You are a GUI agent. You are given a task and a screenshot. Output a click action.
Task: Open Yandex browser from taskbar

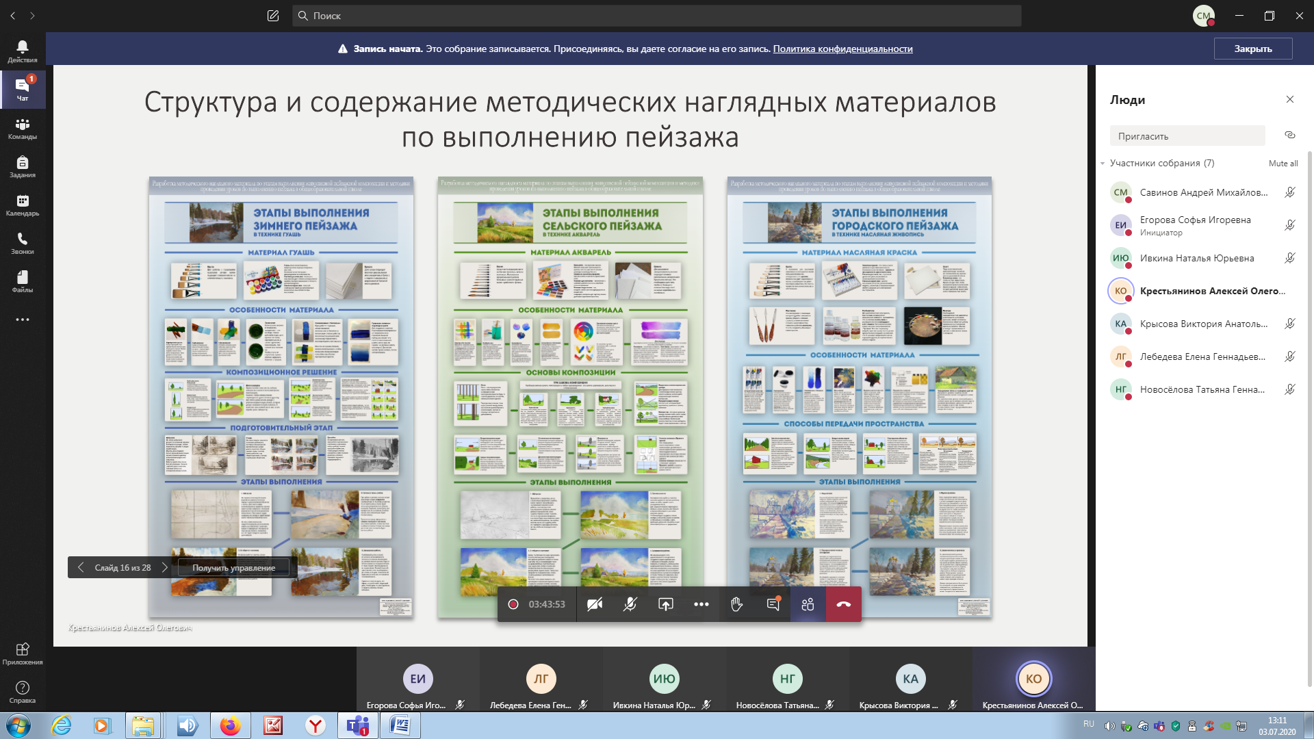point(315,725)
